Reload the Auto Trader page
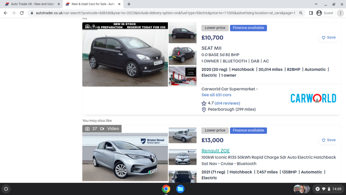The height and width of the screenshot is (195, 346). click(x=21, y=13)
